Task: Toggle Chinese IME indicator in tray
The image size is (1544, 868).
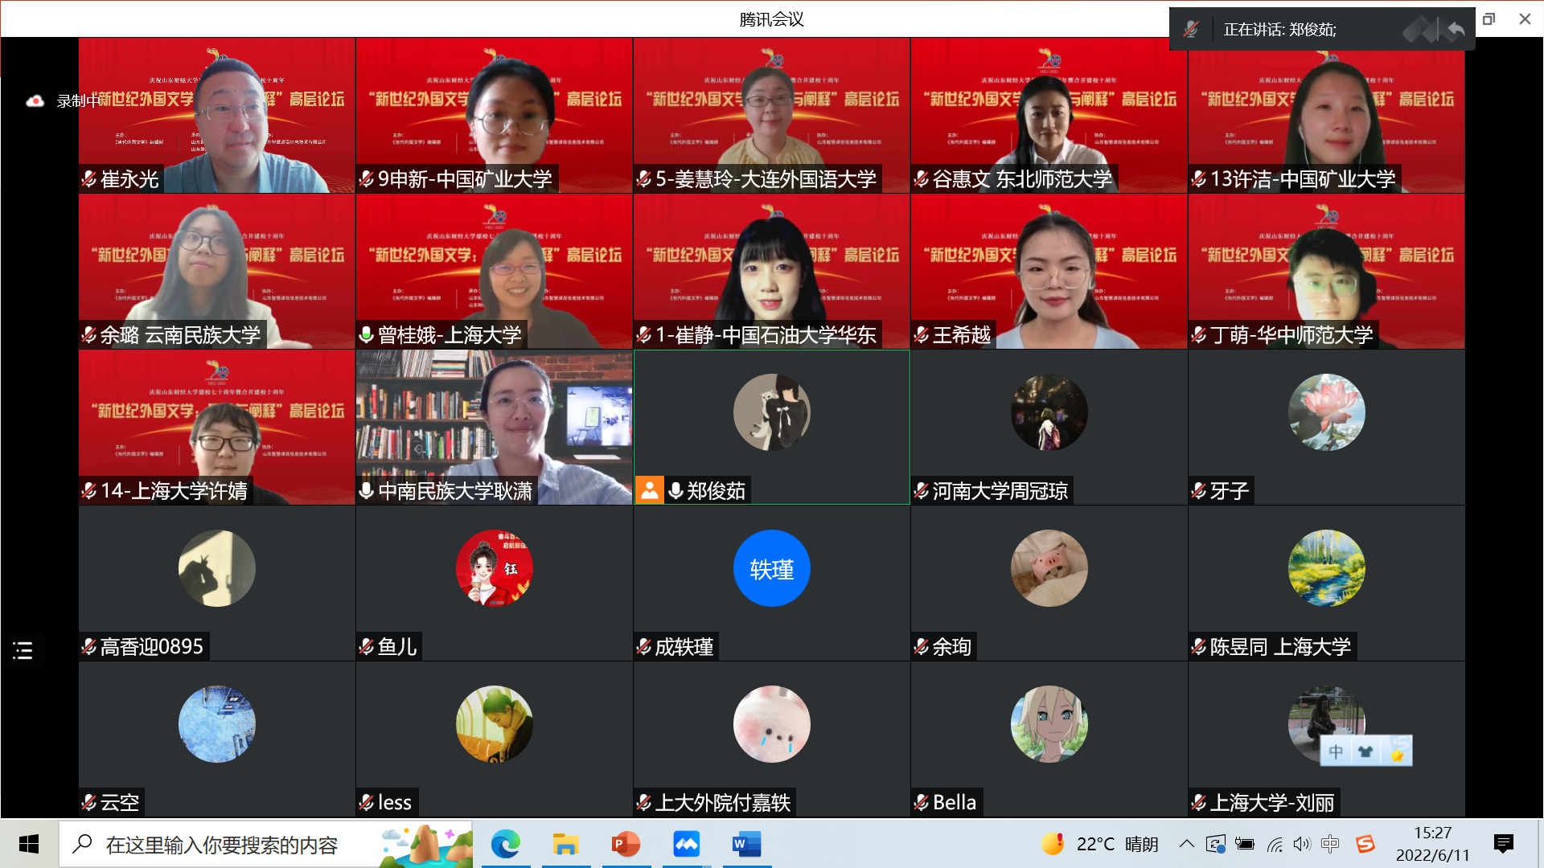Action: coord(1330,844)
